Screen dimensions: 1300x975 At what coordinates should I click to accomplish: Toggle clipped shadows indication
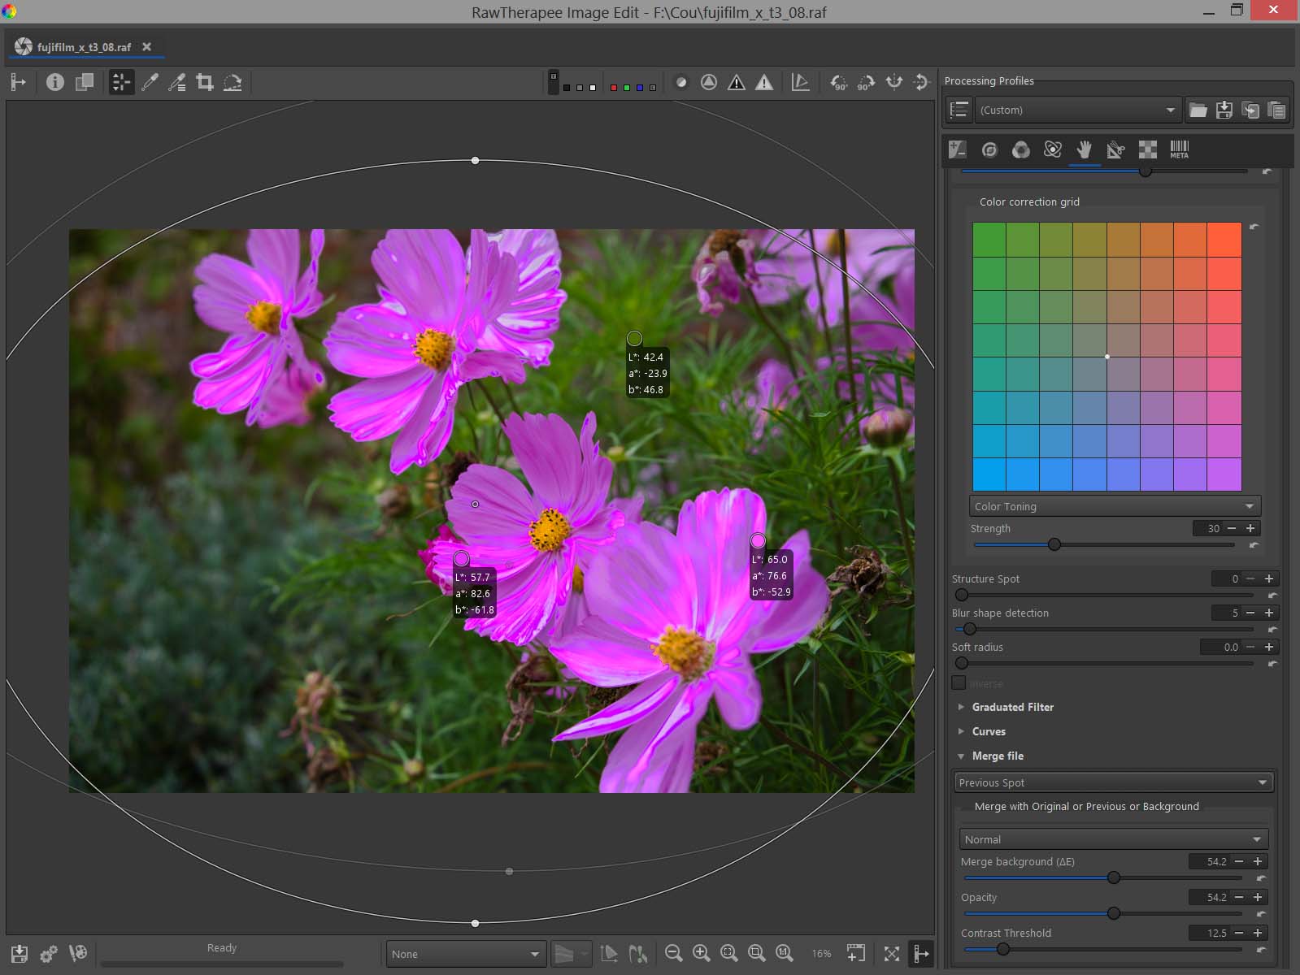[x=736, y=82]
